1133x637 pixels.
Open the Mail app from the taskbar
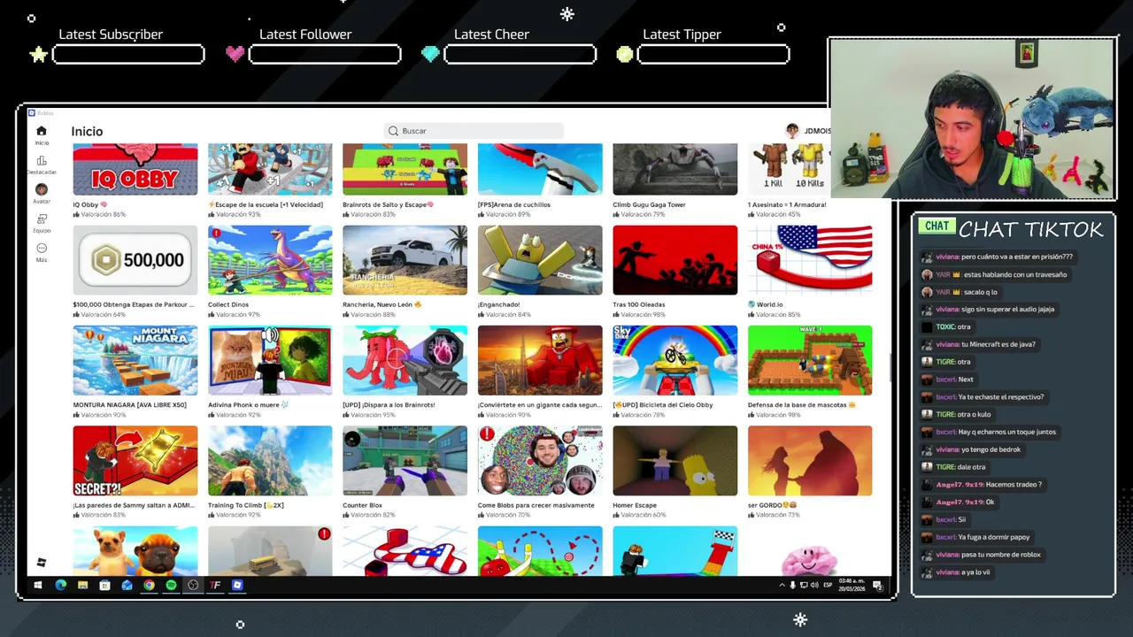click(127, 585)
